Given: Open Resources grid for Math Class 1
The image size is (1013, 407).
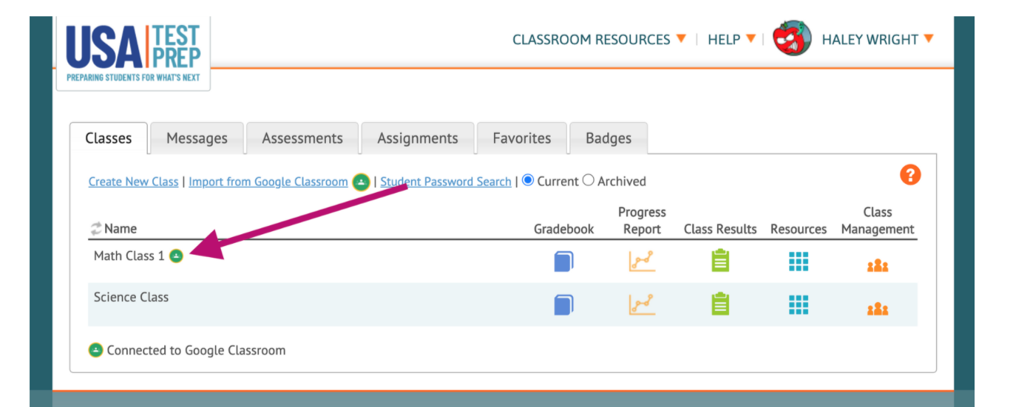Looking at the screenshot, I should pos(799,261).
